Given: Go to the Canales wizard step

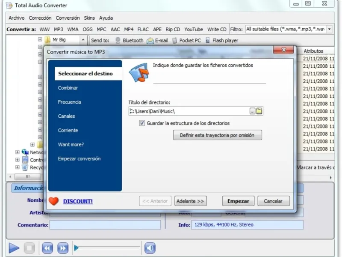Looking at the screenshot, I should [66, 116].
